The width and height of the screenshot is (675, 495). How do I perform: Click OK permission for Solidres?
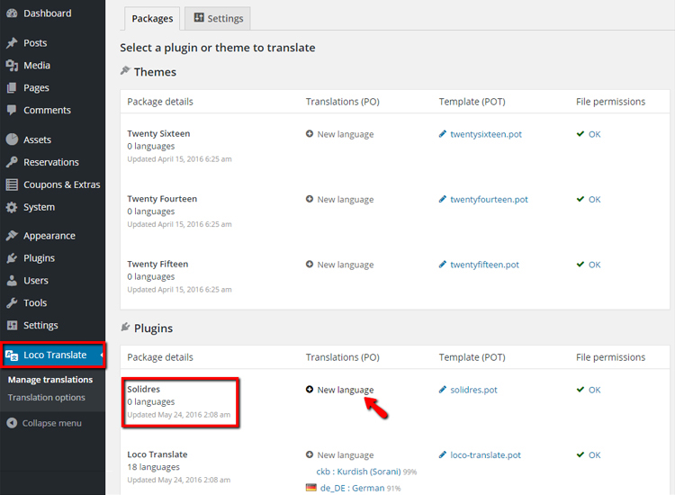(x=595, y=390)
